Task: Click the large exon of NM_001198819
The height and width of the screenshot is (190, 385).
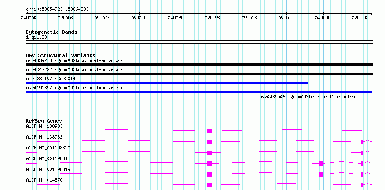Action: (x=209, y=174)
